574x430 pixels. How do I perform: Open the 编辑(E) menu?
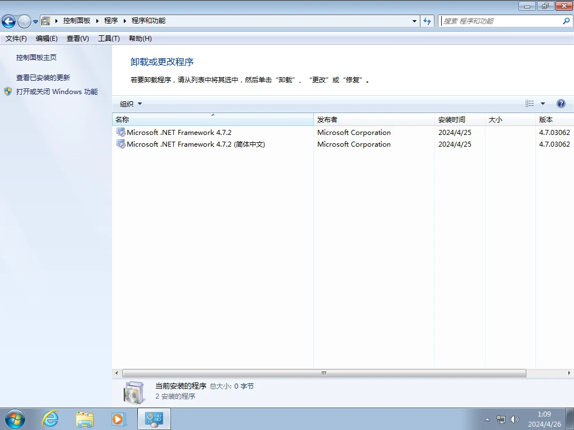(47, 39)
